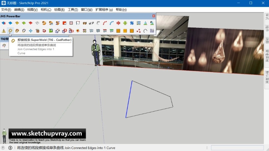Click the standing human figure in the scene
The width and height of the screenshot is (269, 151).
[x=96, y=53]
